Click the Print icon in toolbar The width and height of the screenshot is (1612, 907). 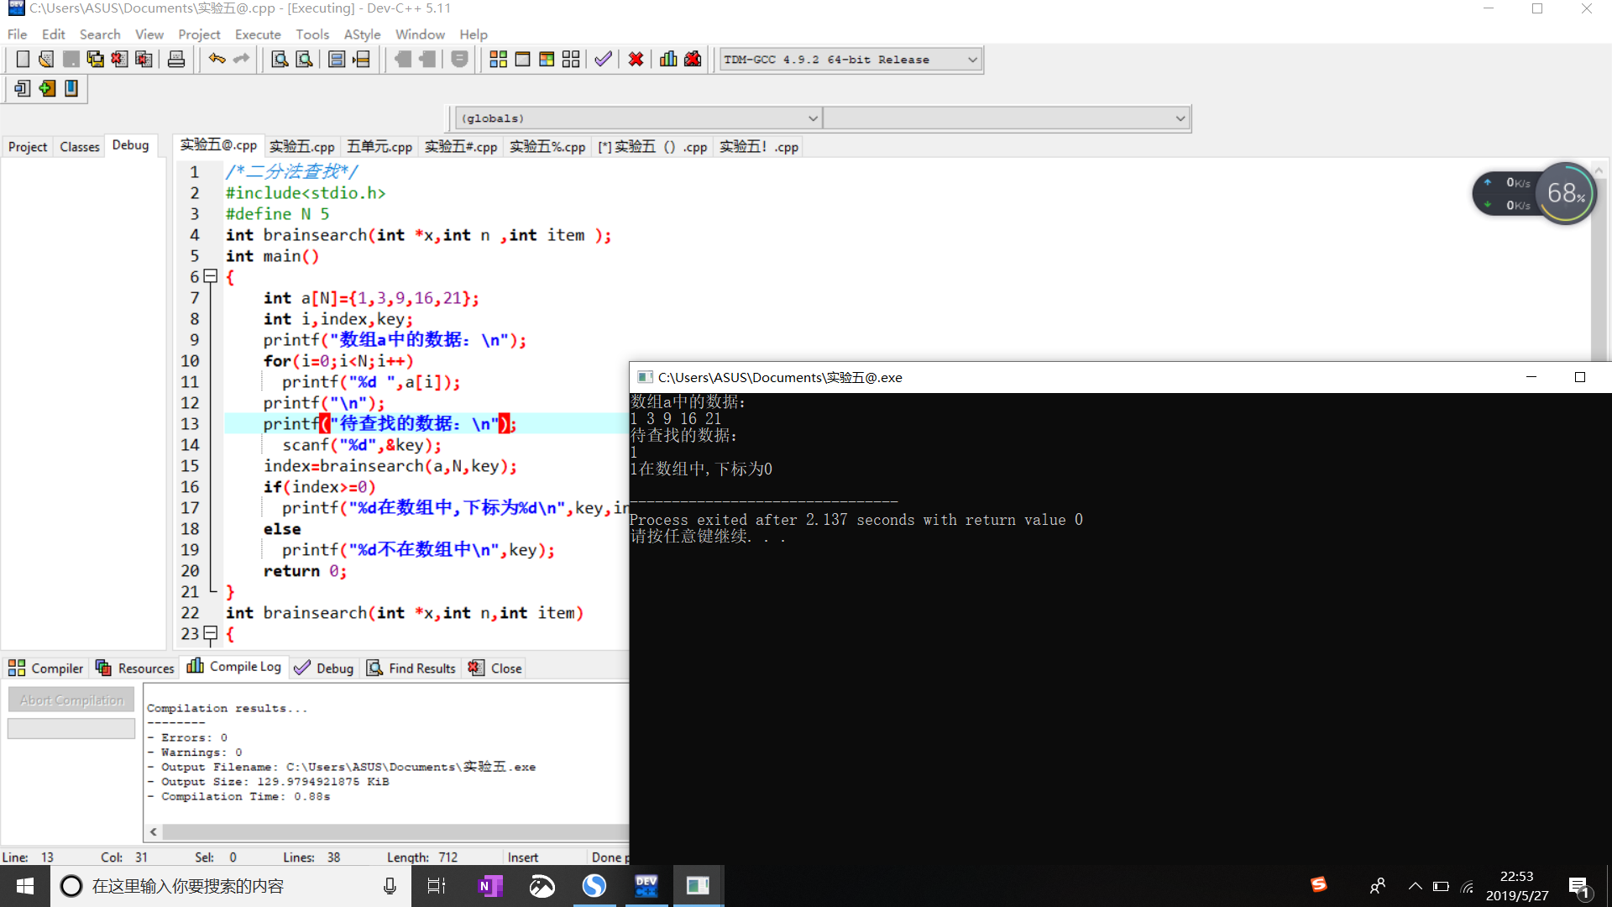point(176,60)
